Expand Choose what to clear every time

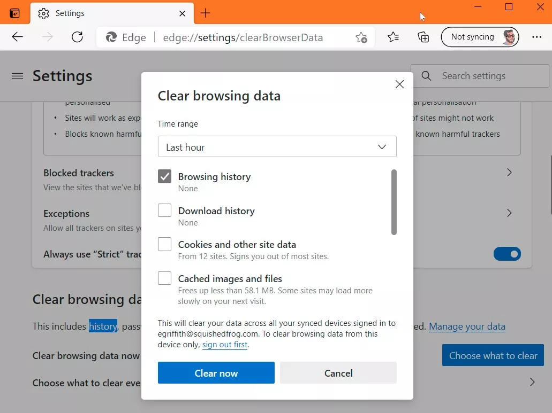click(x=532, y=382)
